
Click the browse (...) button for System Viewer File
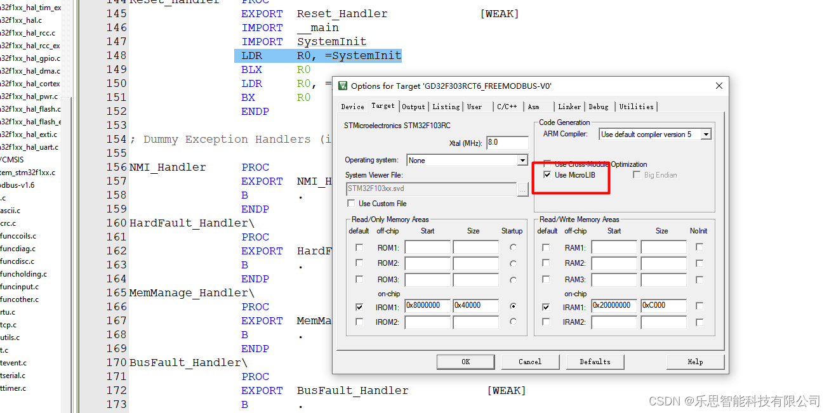pos(522,188)
